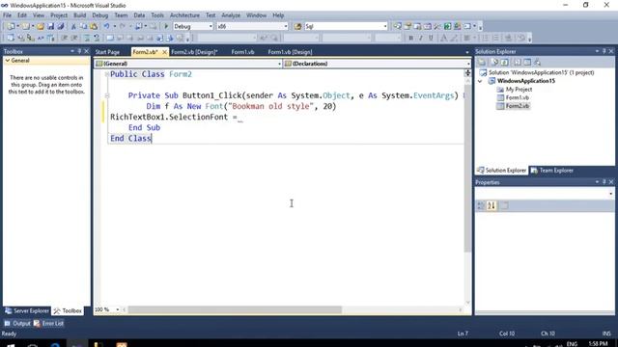618x347 pixels.
Task: Click the New Project toolbar icon
Action: pos(11,26)
